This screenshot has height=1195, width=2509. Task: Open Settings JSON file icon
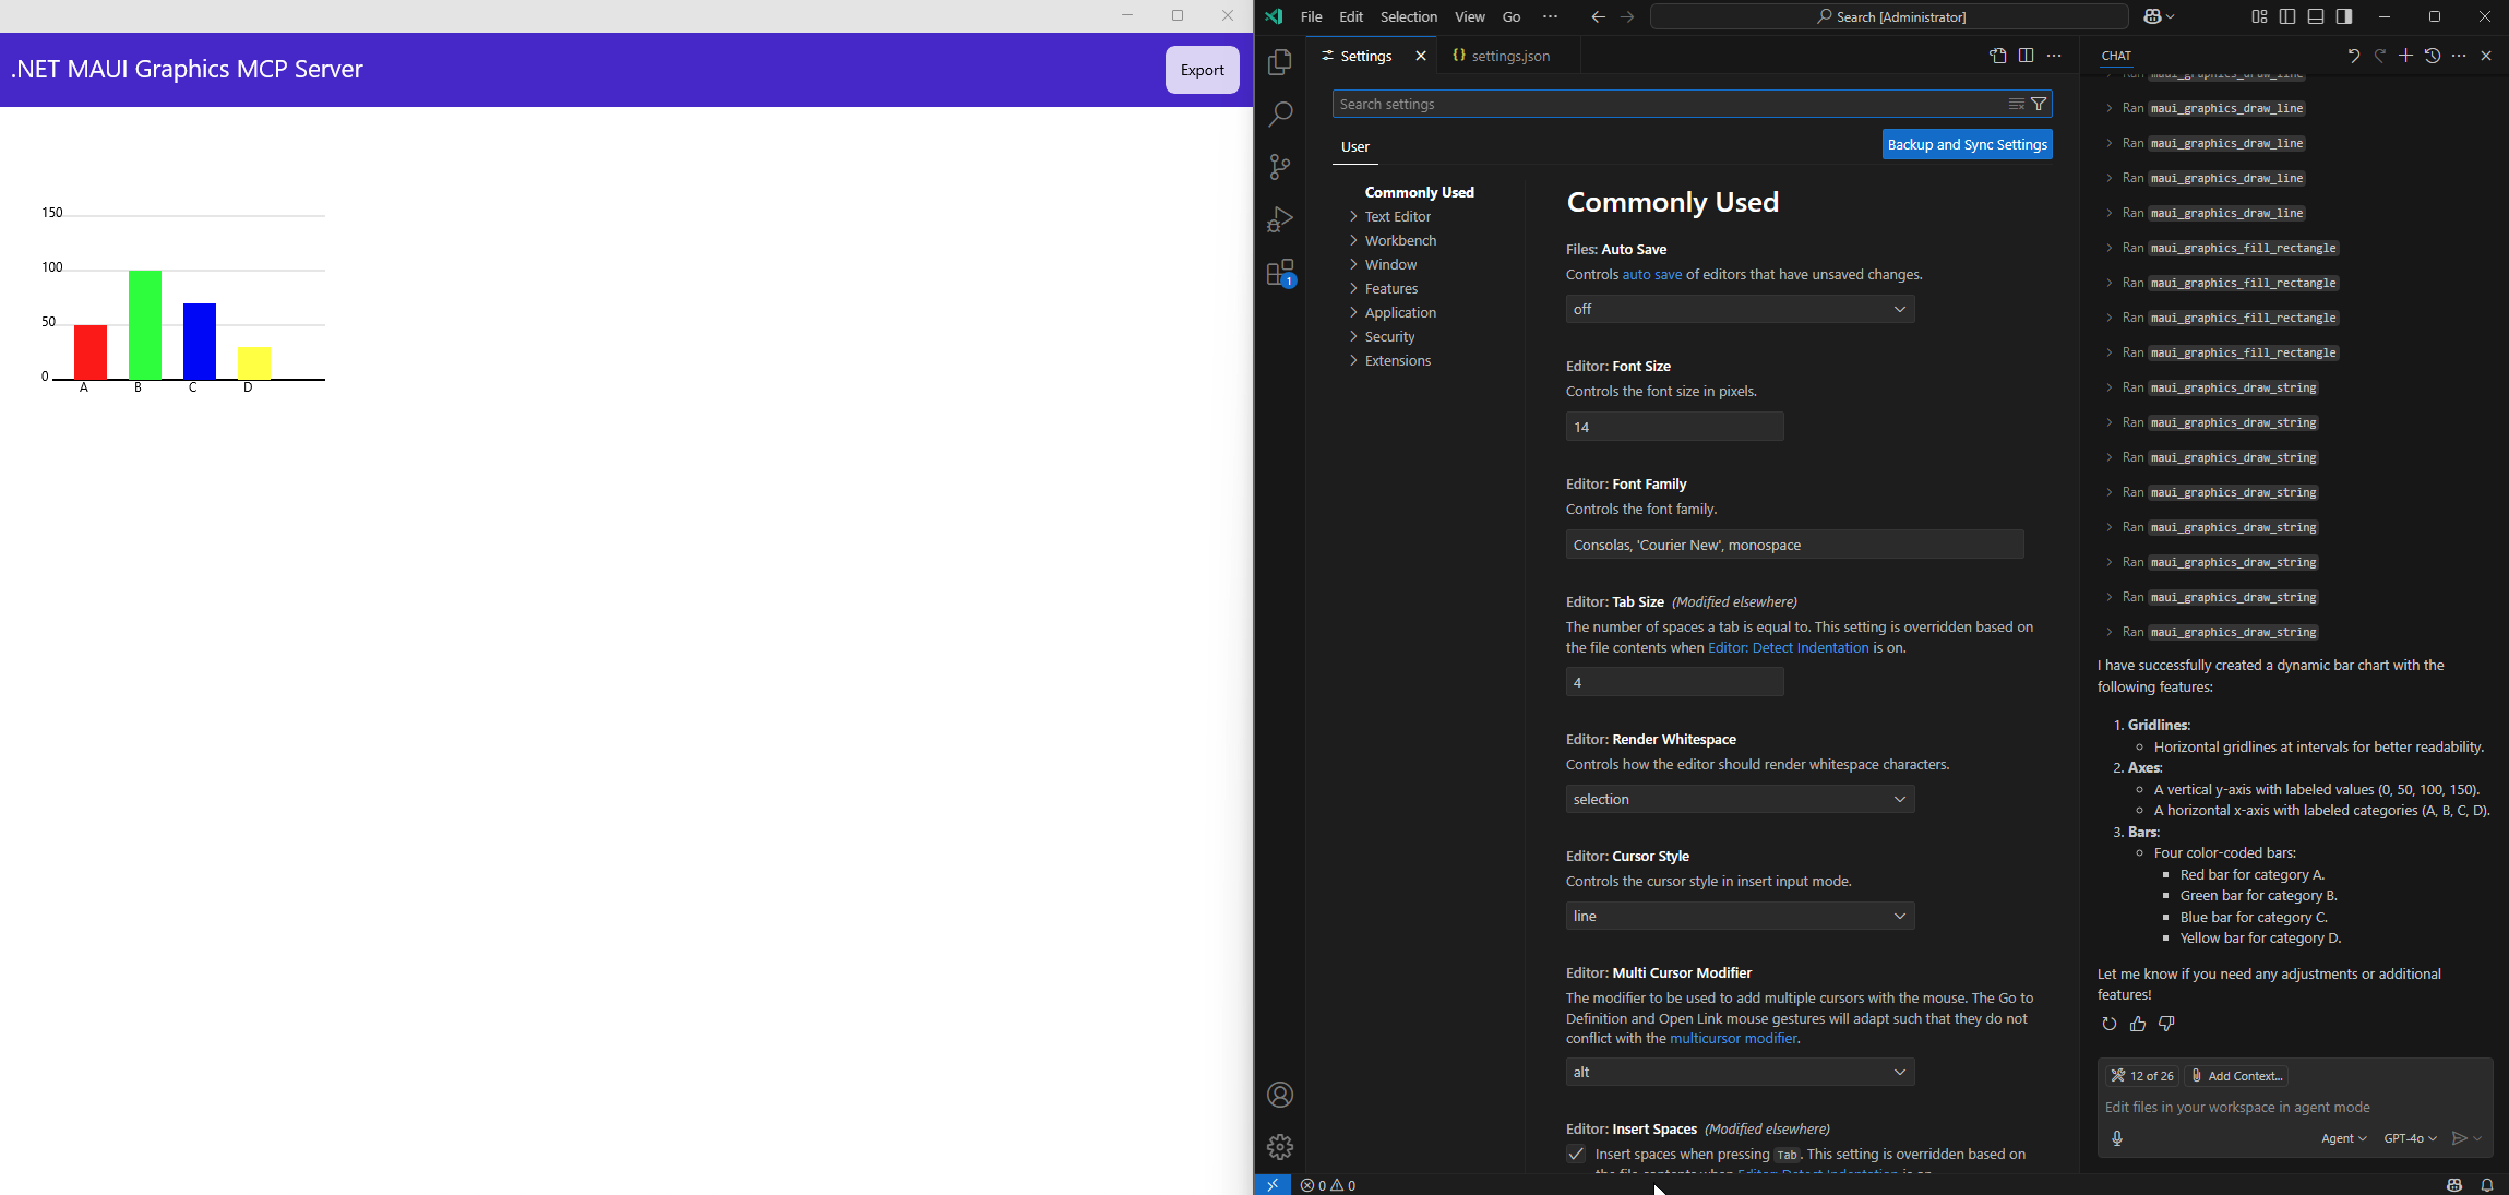click(1998, 57)
